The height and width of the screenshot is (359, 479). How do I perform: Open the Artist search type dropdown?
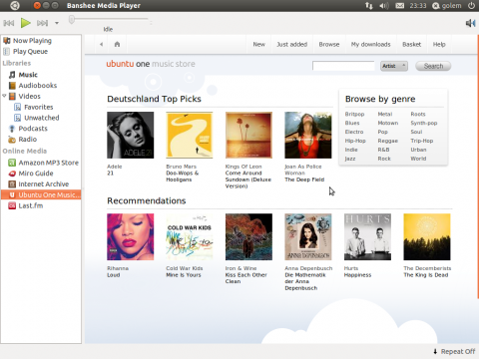click(394, 66)
